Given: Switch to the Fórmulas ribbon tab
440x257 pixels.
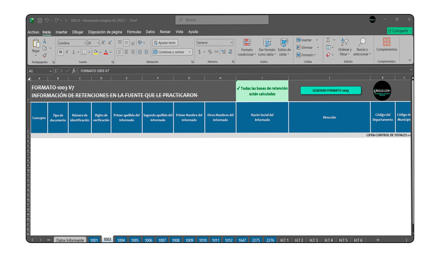Looking at the screenshot, I should click(134, 32).
